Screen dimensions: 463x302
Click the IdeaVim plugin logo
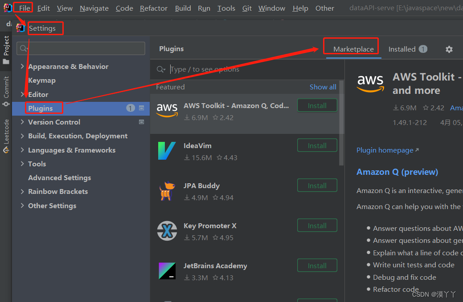(167, 151)
